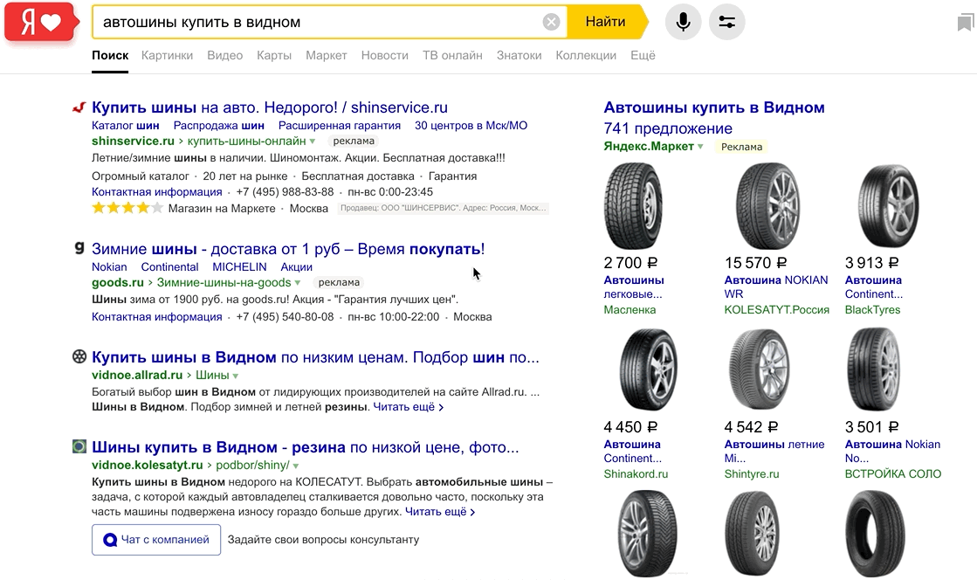Screen dimensions: 977x580
Task: Click the shinservice.ru favicon
Action: tap(79, 108)
